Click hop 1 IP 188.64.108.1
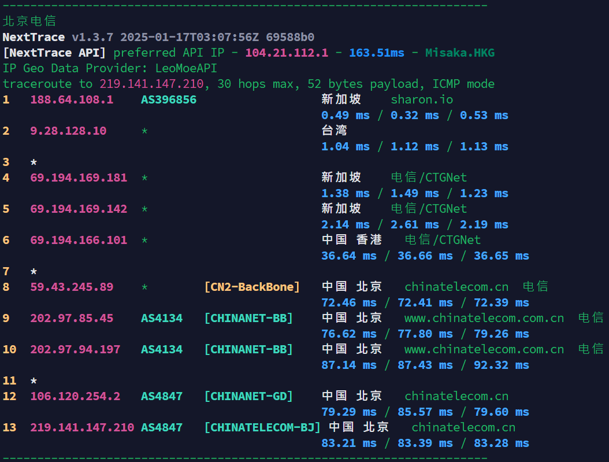Screen dimensions: 609x462 [x=72, y=100]
